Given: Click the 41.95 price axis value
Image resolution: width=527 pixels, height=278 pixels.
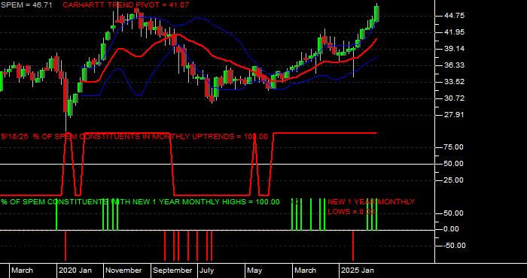Looking at the screenshot, I should pyautogui.click(x=454, y=32).
